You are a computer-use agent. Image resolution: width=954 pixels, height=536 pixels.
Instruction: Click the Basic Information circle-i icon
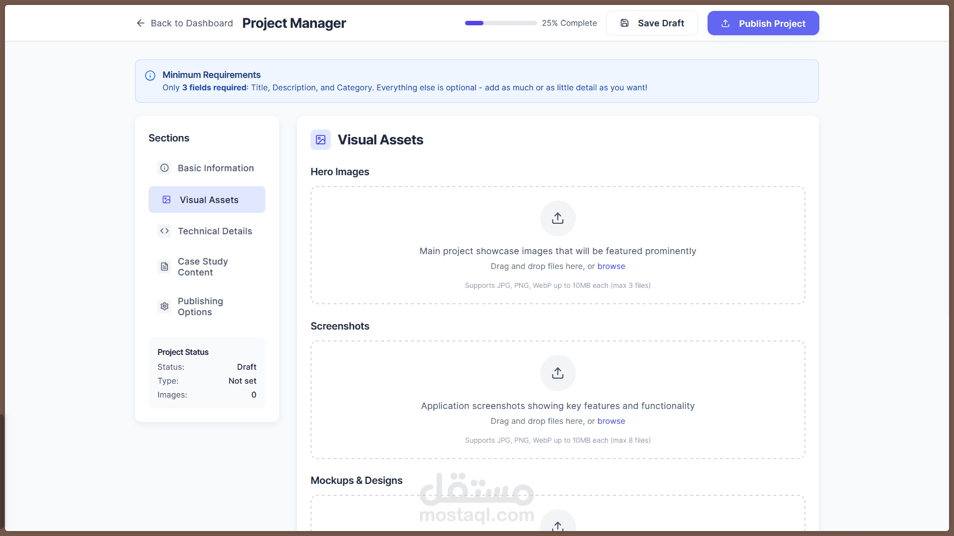164,168
